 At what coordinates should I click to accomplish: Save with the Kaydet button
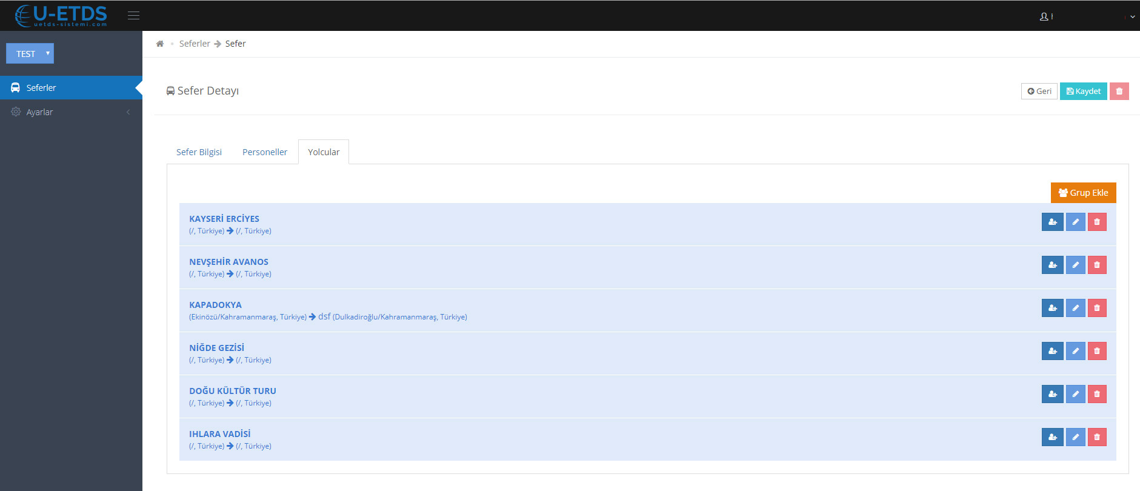(1083, 92)
